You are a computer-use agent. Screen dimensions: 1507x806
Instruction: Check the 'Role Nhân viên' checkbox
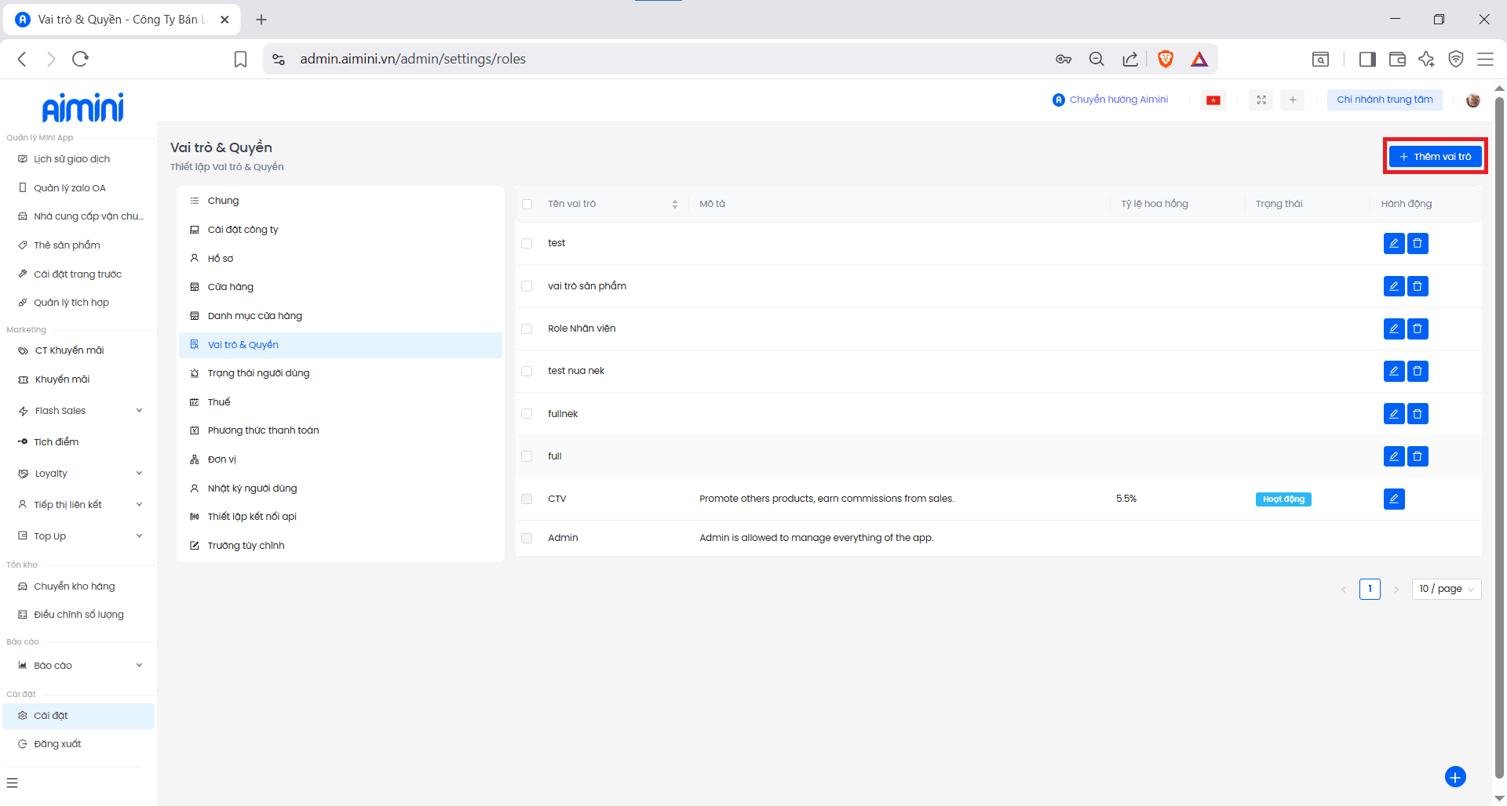coord(527,329)
